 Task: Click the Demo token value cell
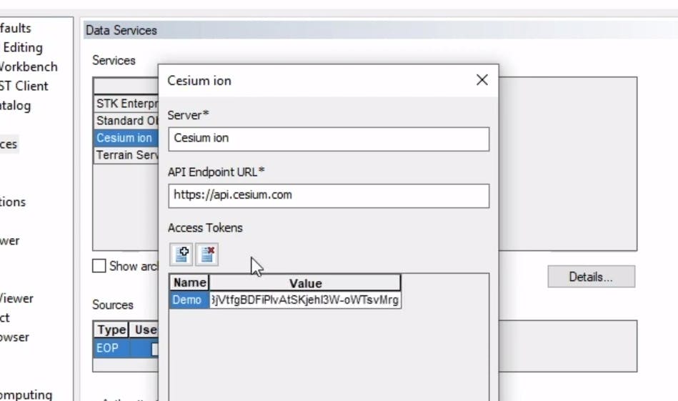coord(304,300)
